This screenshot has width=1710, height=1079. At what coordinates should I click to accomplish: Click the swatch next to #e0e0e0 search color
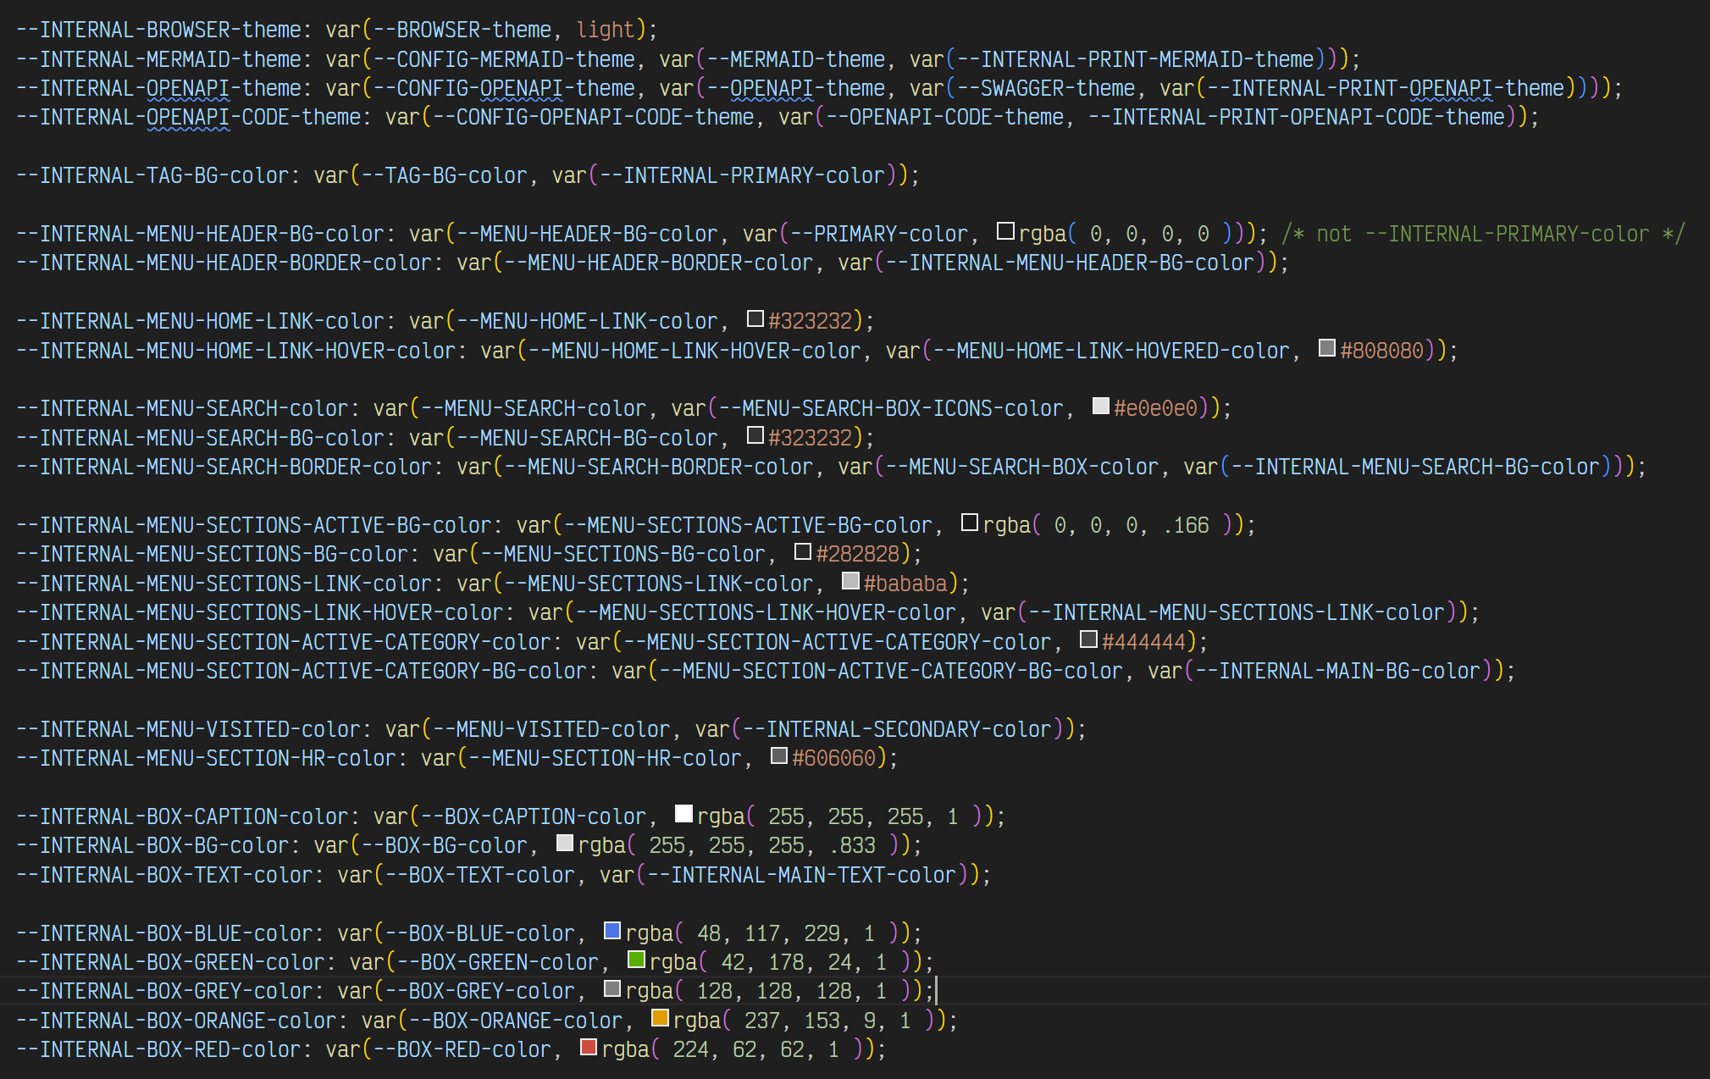1100,405
